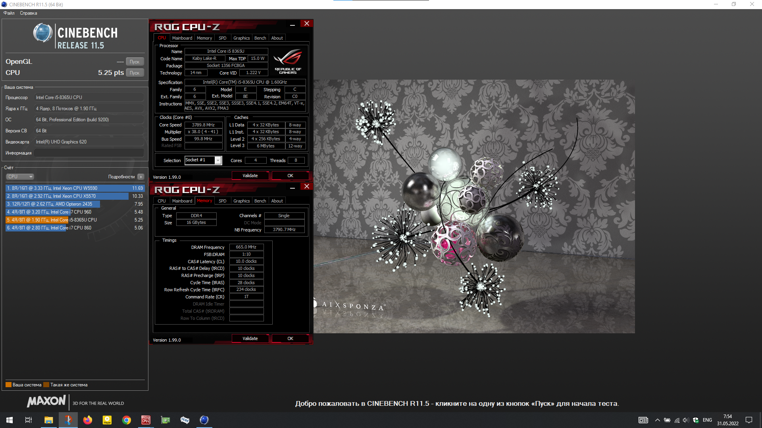
Task: Select SPD tab in upper CPU-Z
Action: click(223, 38)
